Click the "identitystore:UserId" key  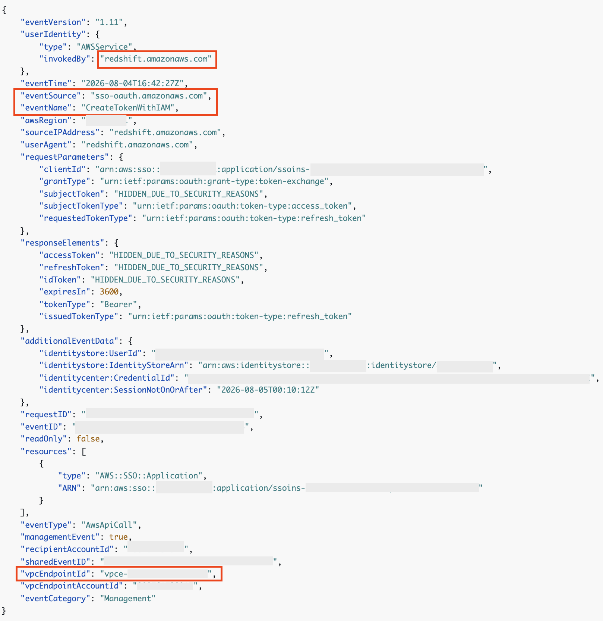91,353
